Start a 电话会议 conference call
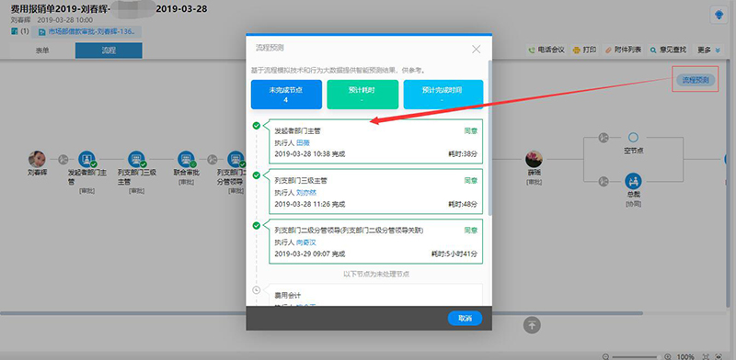This screenshot has height=360, width=736. 546,50
